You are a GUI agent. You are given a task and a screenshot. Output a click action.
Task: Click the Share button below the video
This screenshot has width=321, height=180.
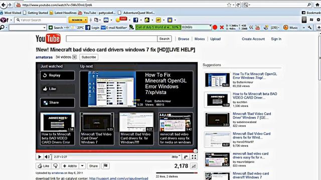pos(93,166)
